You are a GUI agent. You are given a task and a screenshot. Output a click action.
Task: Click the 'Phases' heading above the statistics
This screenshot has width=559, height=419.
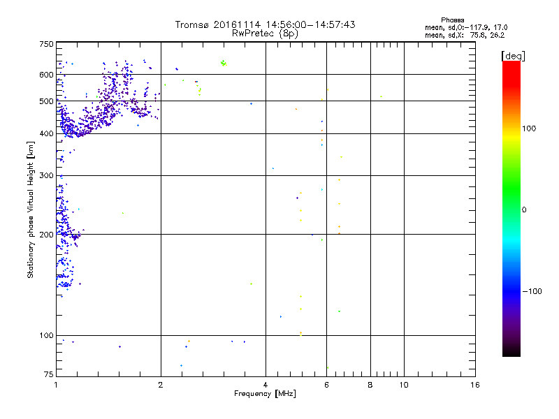pos(452,20)
